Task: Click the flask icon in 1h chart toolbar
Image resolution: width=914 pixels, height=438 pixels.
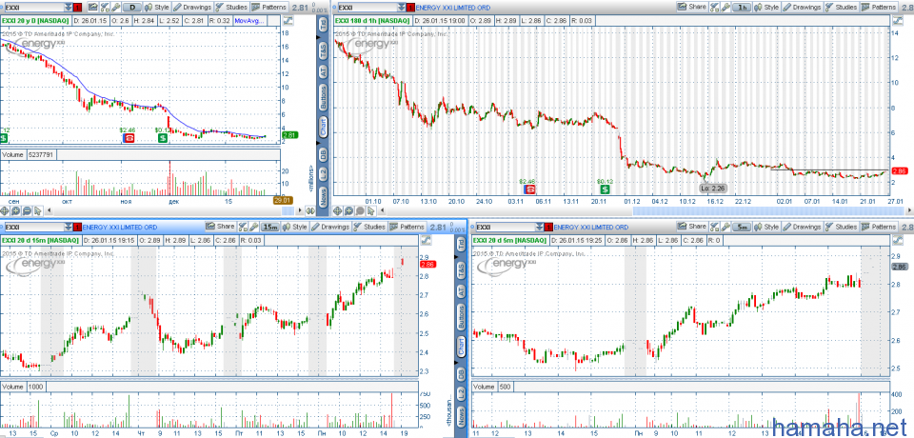Action: [x=714, y=8]
